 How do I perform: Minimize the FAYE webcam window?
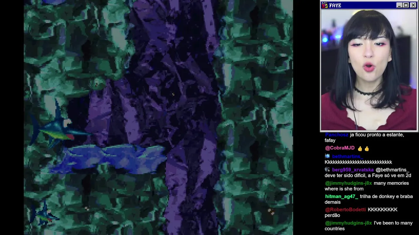[399, 5]
